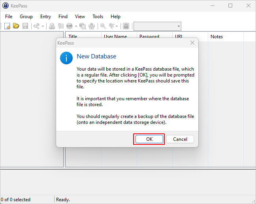Click the User Name column header
Viewport: 256px width, 204px height.
(x=119, y=35)
